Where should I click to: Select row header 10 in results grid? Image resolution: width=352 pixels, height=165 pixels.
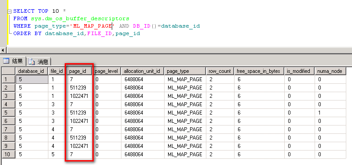coord(8,154)
